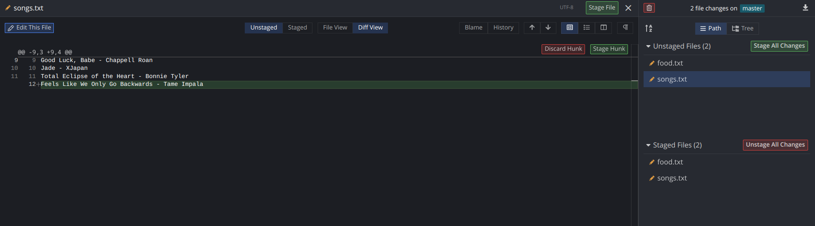This screenshot has width=815, height=226.
Task: Switch to the hunk diff view icon
Action: click(x=570, y=28)
